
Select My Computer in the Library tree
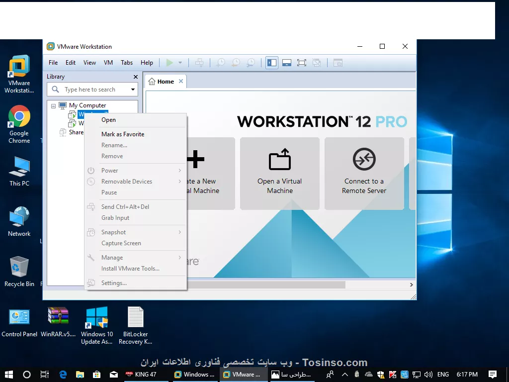click(x=87, y=105)
